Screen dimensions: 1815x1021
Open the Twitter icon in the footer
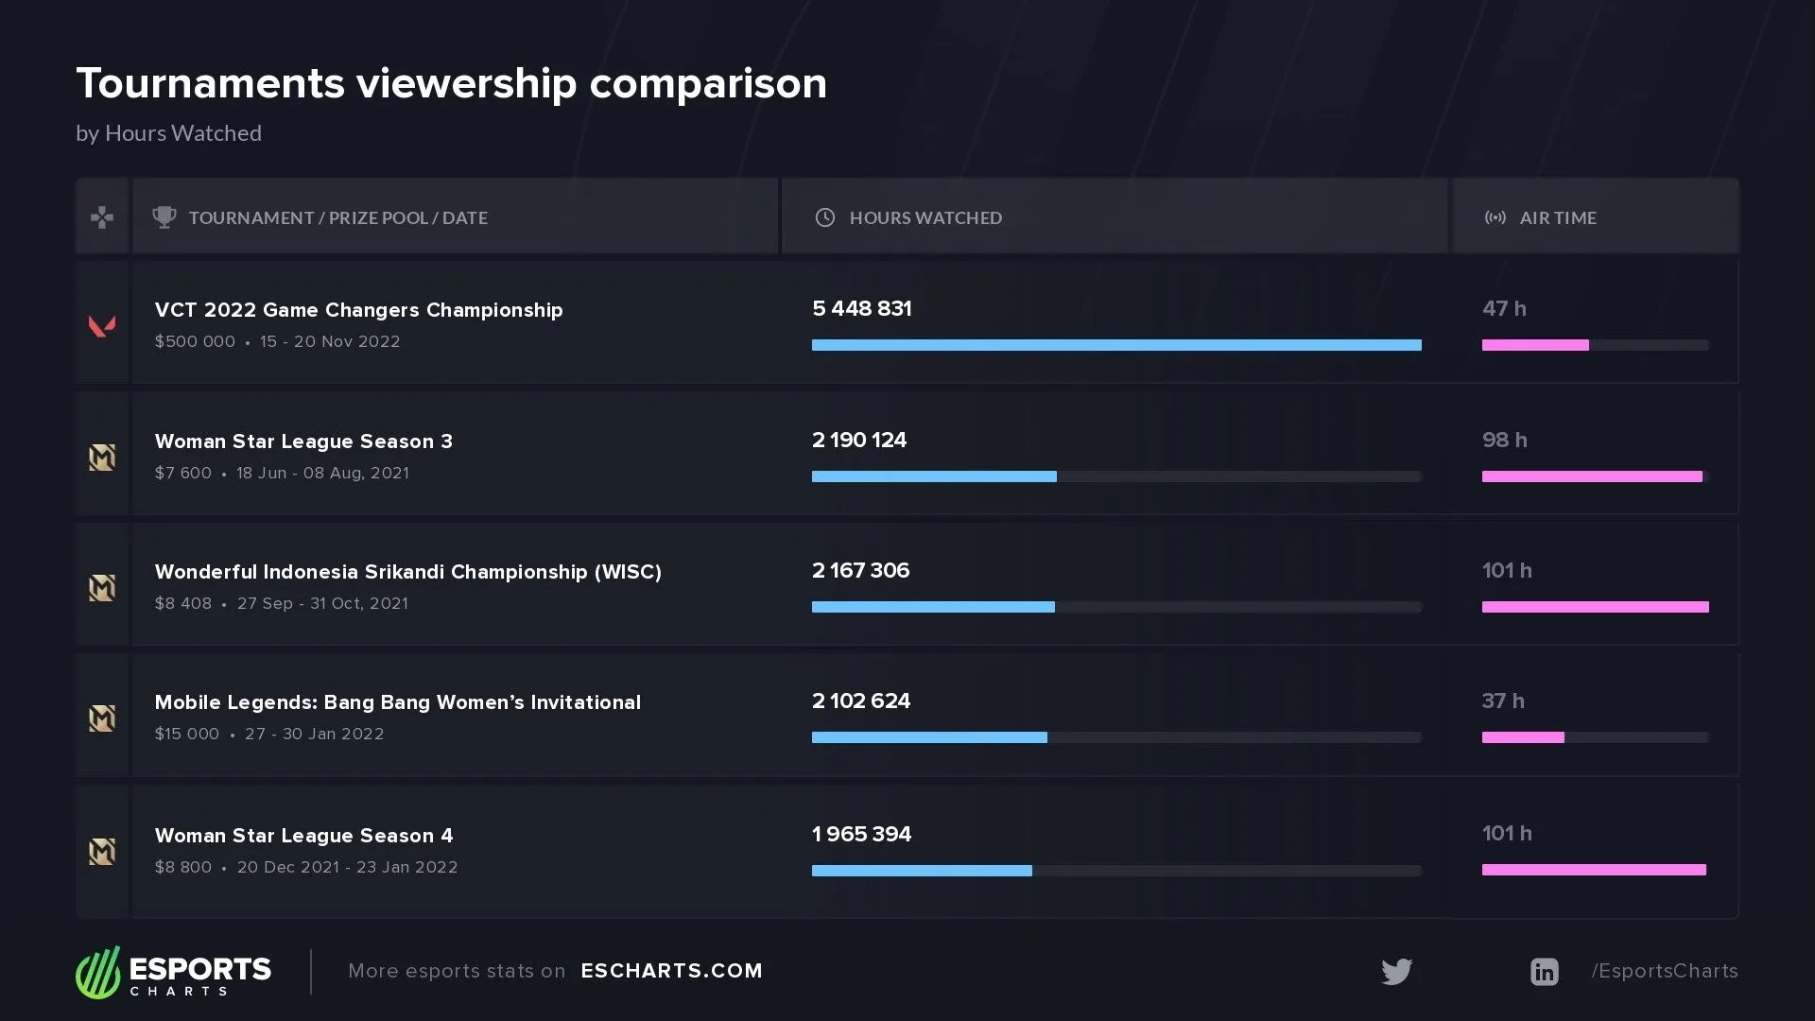click(x=1396, y=972)
